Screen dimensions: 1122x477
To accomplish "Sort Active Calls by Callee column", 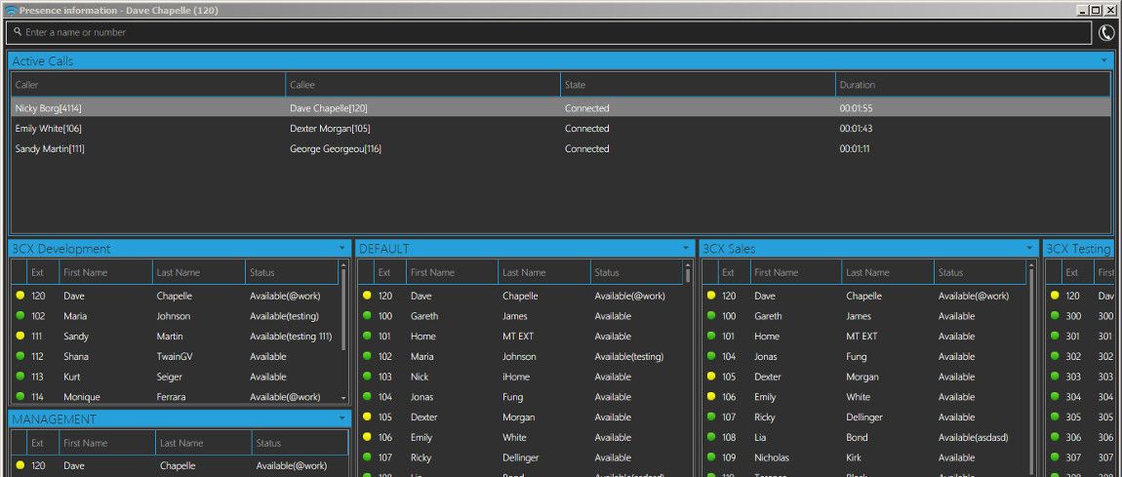I will 422,85.
